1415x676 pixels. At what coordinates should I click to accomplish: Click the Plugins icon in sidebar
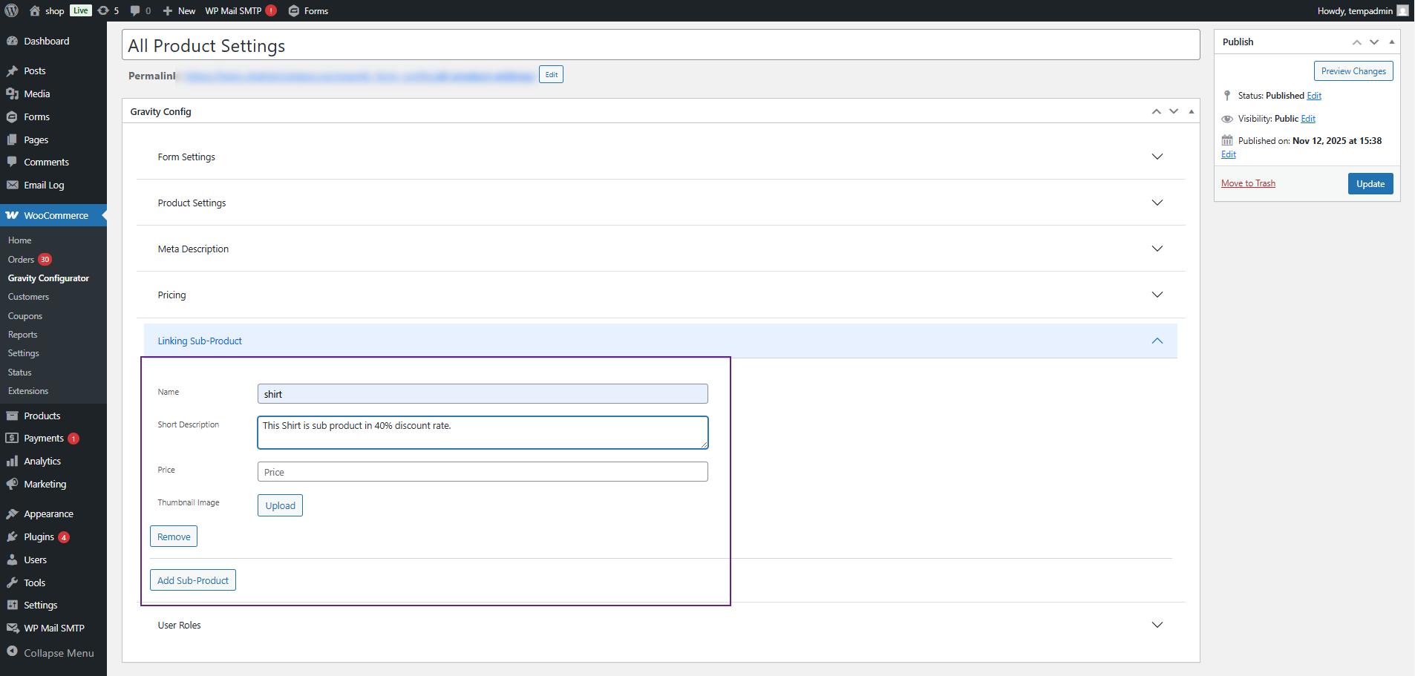click(x=12, y=537)
